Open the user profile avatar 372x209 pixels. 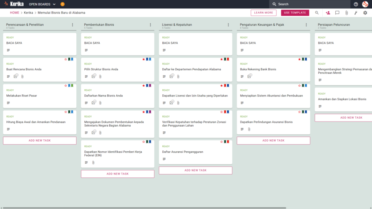(x=365, y=4)
